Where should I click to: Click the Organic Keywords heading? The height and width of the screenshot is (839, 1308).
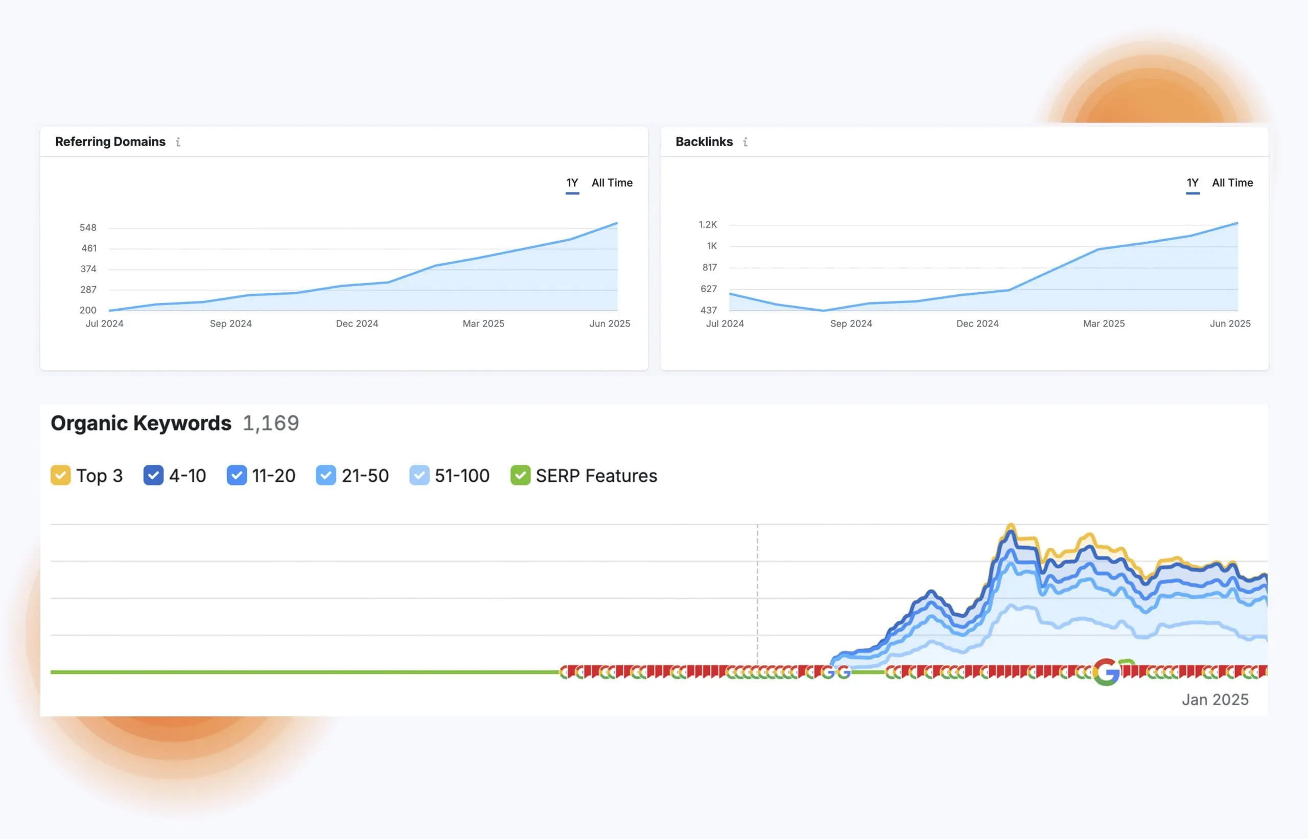click(x=141, y=423)
